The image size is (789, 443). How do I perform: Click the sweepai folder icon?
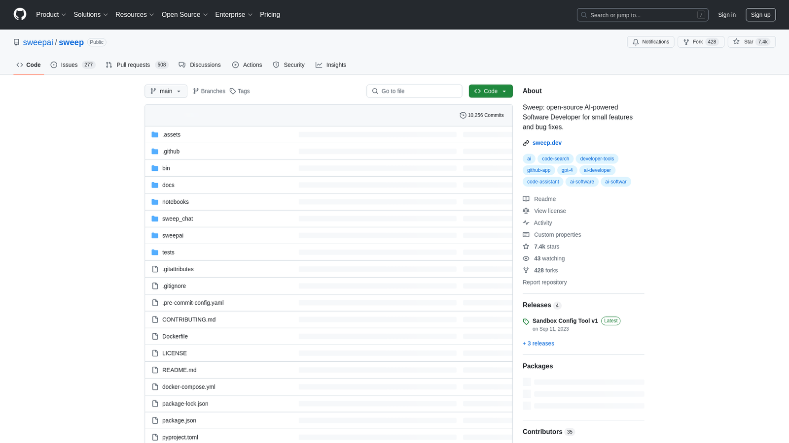click(x=155, y=235)
